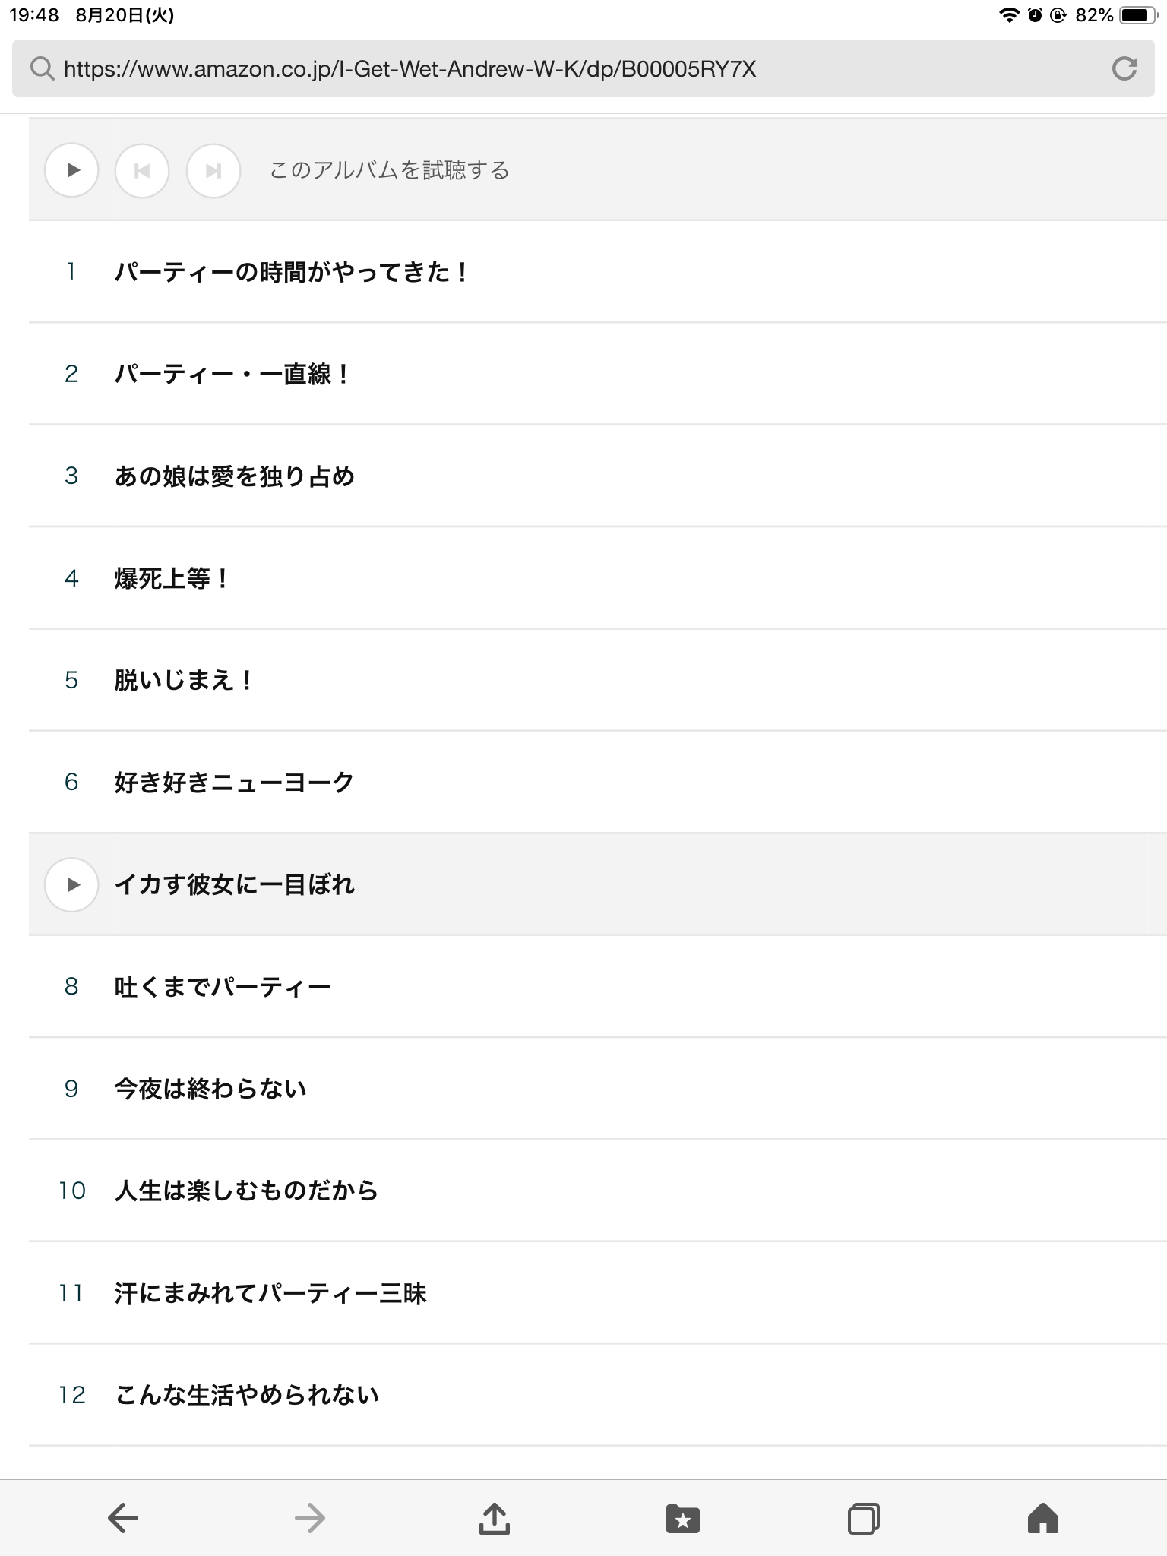Tap the search magnifier in the address bar
The height and width of the screenshot is (1556, 1167).
42,69
